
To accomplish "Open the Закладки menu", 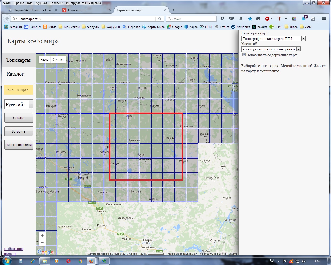I will point(56,3).
